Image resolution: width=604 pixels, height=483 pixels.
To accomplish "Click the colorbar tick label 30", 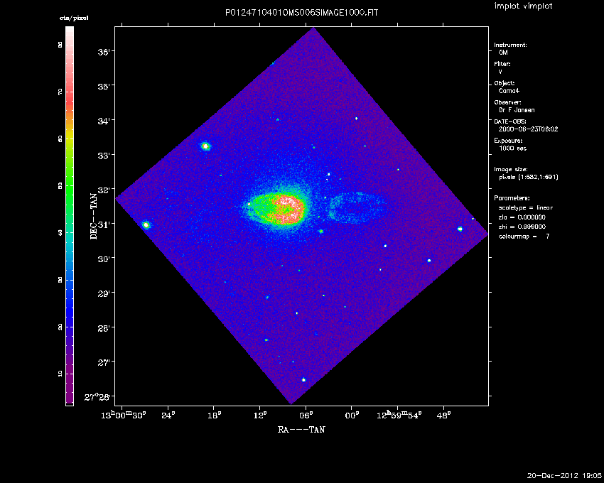I will pyautogui.click(x=60, y=280).
